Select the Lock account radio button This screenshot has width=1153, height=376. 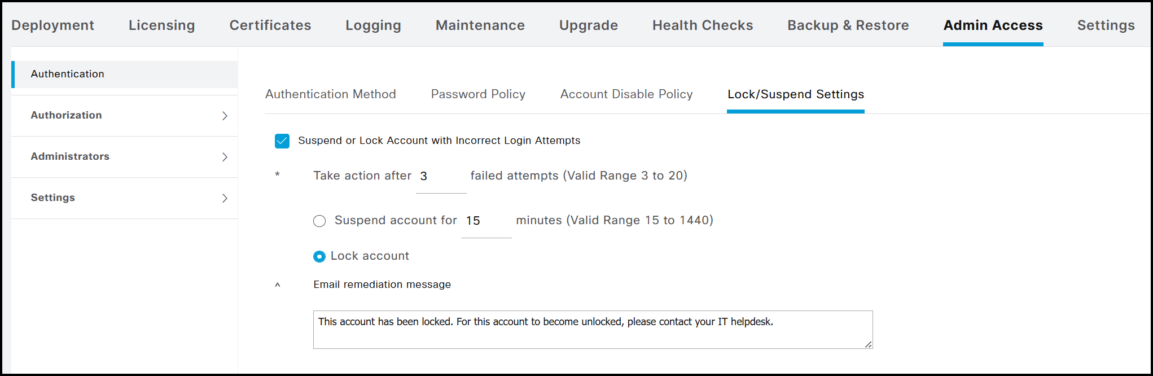[x=319, y=256]
